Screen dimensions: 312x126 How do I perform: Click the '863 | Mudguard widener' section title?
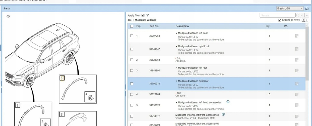[142, 20]
